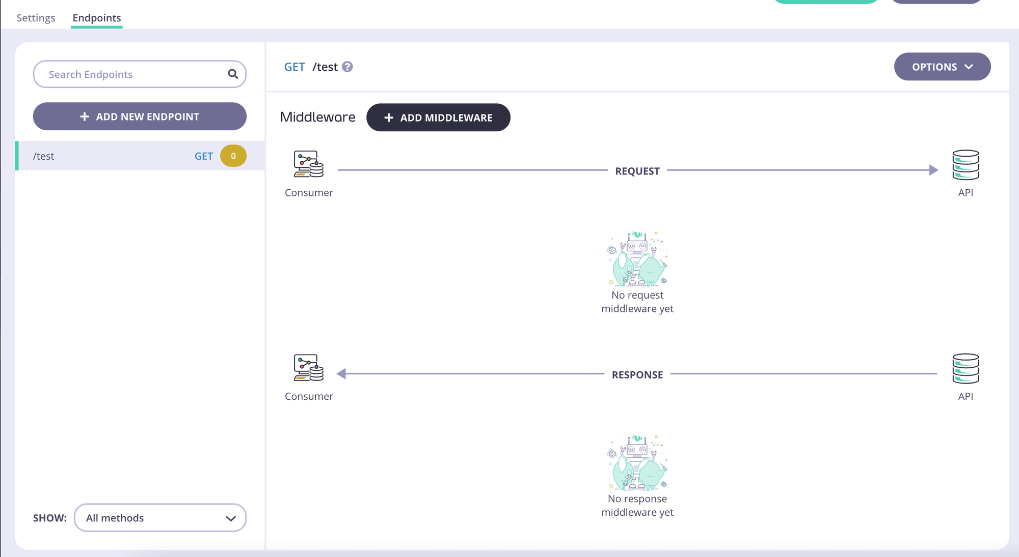Click the yellow counter badge showing 0
The height and width of the screenshot is (557, 1019).
coord(233,156)
